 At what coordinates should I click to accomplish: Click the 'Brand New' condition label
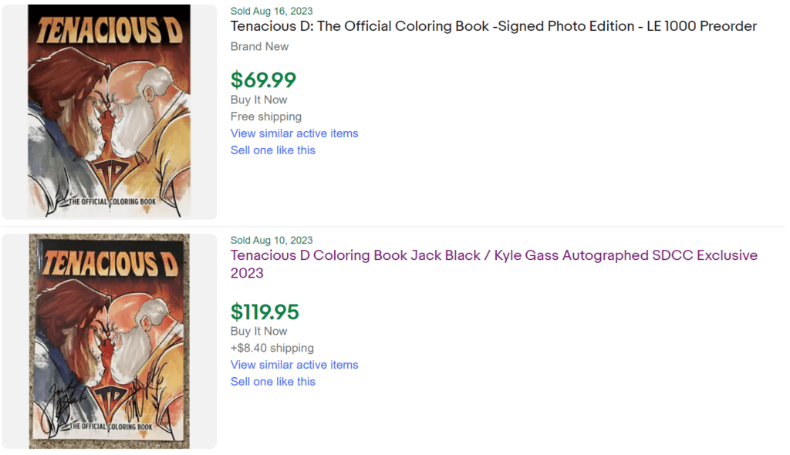coord(259,46)
